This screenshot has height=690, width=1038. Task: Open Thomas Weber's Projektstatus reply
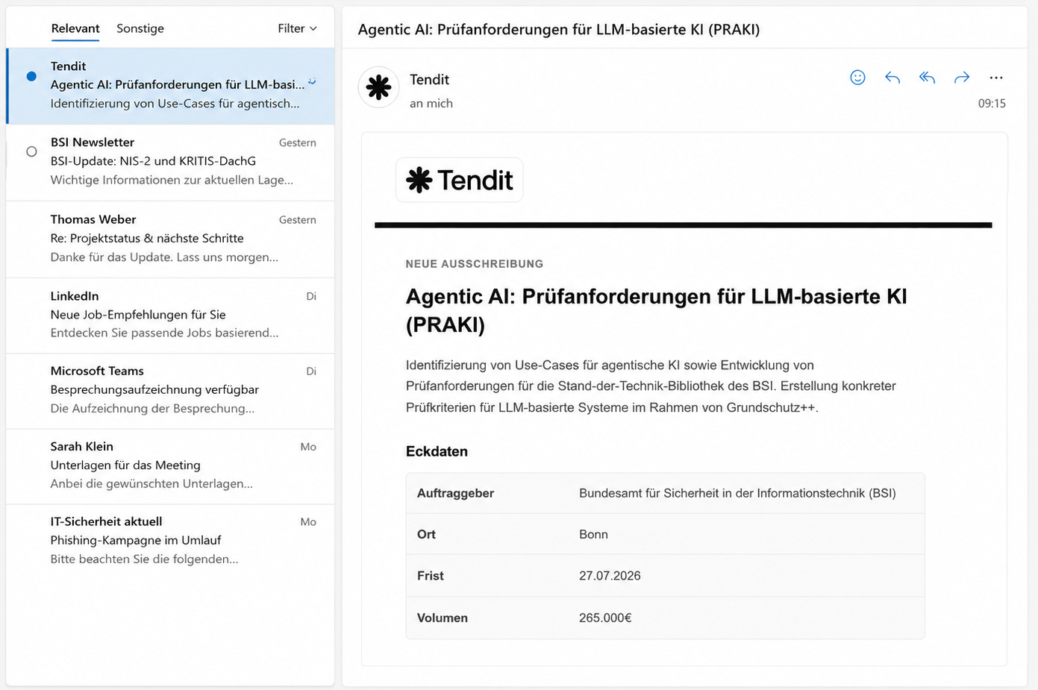171,239
